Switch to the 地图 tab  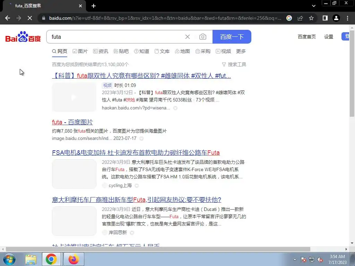(x=182, y=51)
